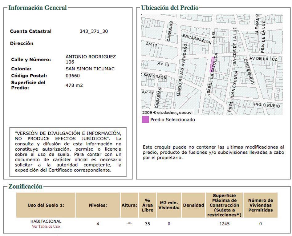This screenshot has height=236, width=292.
Task: Click the Superficie Máxima de Construcción header
Action: [x=225, y=205]
